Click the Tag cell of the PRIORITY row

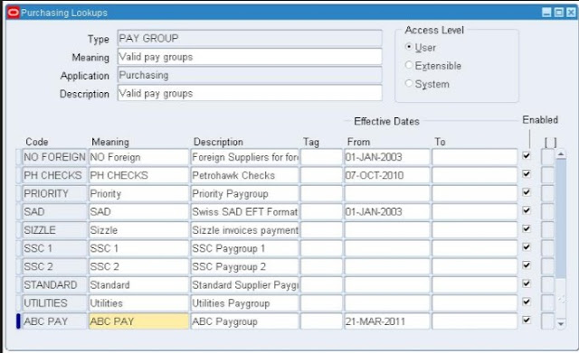(321, 193)
